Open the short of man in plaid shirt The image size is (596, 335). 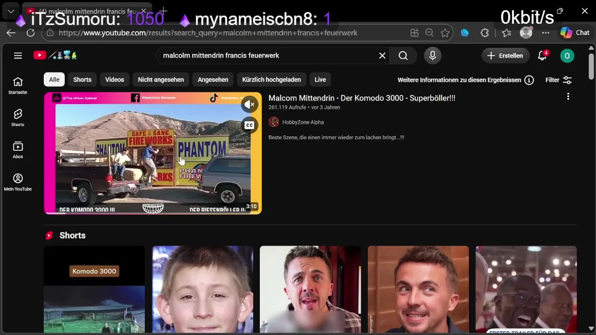click(x=310, y=289)
